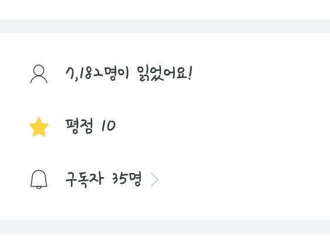Tap the center of the gold star
Viewport: 330px width, 247px height.
click(x=39, y=127)
